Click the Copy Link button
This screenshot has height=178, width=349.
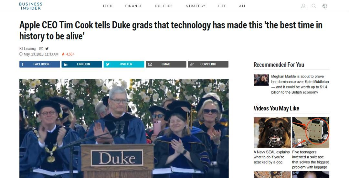(208, 64)
